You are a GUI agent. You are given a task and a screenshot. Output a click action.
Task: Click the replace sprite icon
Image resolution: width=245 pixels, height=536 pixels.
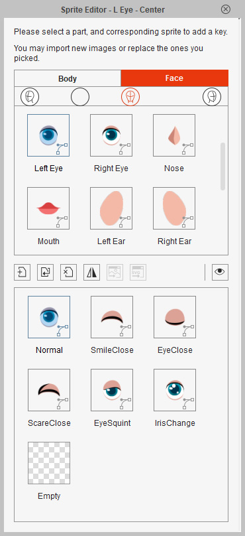46,273
